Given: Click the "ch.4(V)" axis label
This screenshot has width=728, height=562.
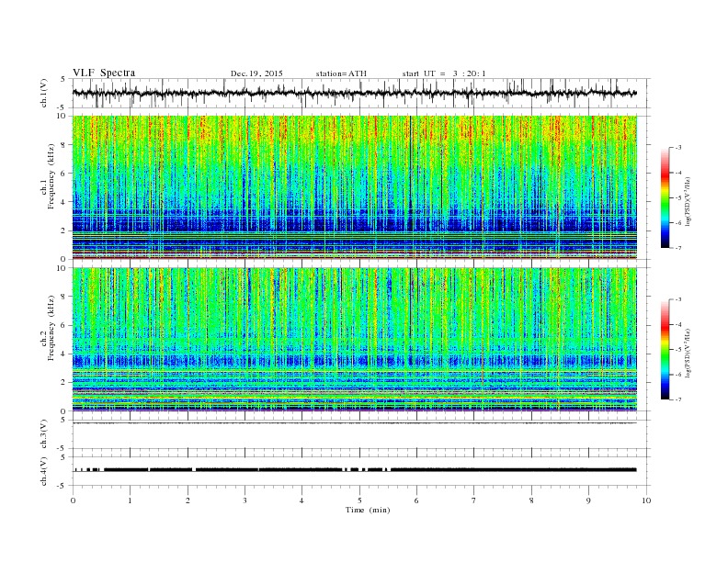Looking at the screenshot, I should point(44,471).
